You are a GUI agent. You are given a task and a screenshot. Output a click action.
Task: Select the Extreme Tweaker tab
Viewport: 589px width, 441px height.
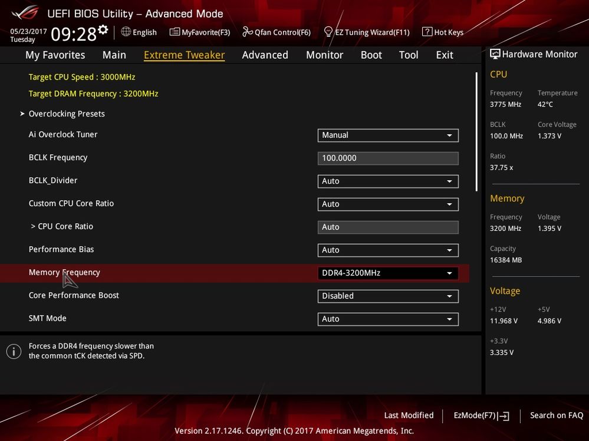185,55
